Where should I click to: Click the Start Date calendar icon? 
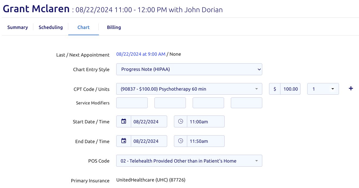[x=124, y=121]
